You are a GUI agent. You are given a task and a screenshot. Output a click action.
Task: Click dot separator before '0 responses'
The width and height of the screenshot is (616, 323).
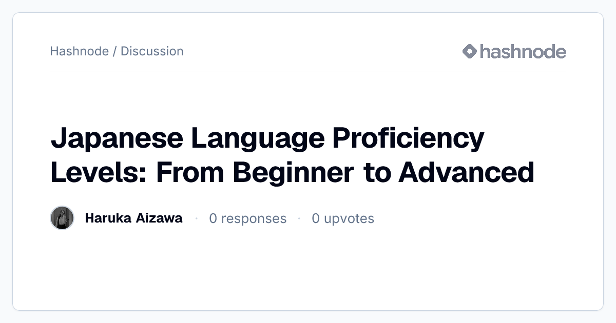coord(196,218)
